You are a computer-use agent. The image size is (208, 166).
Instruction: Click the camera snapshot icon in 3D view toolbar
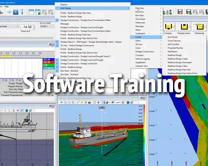click(x=89, y=103)
